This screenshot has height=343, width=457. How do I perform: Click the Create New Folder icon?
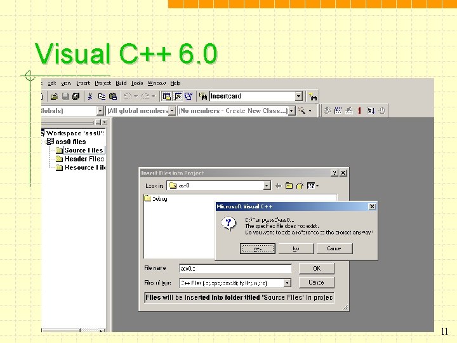pos(300,185)
